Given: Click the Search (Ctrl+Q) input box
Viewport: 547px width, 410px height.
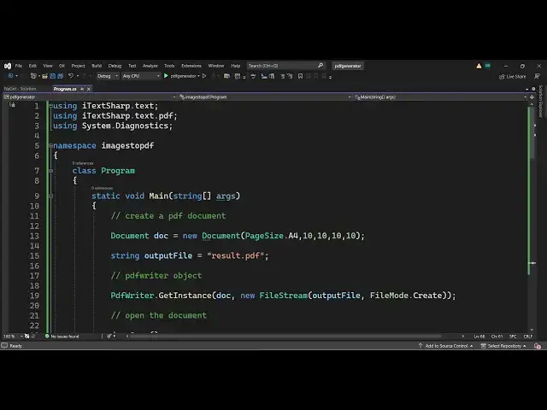Looking at the screenshot, I should (285, 66).
